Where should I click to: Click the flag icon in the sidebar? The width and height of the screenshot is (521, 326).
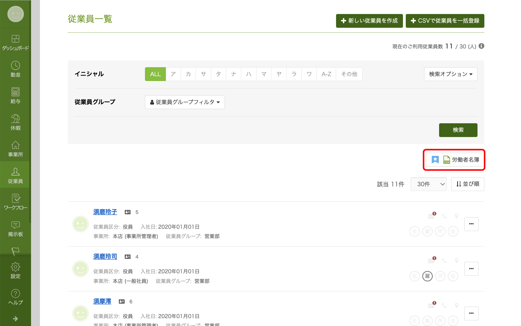click(x=15, y=251)
